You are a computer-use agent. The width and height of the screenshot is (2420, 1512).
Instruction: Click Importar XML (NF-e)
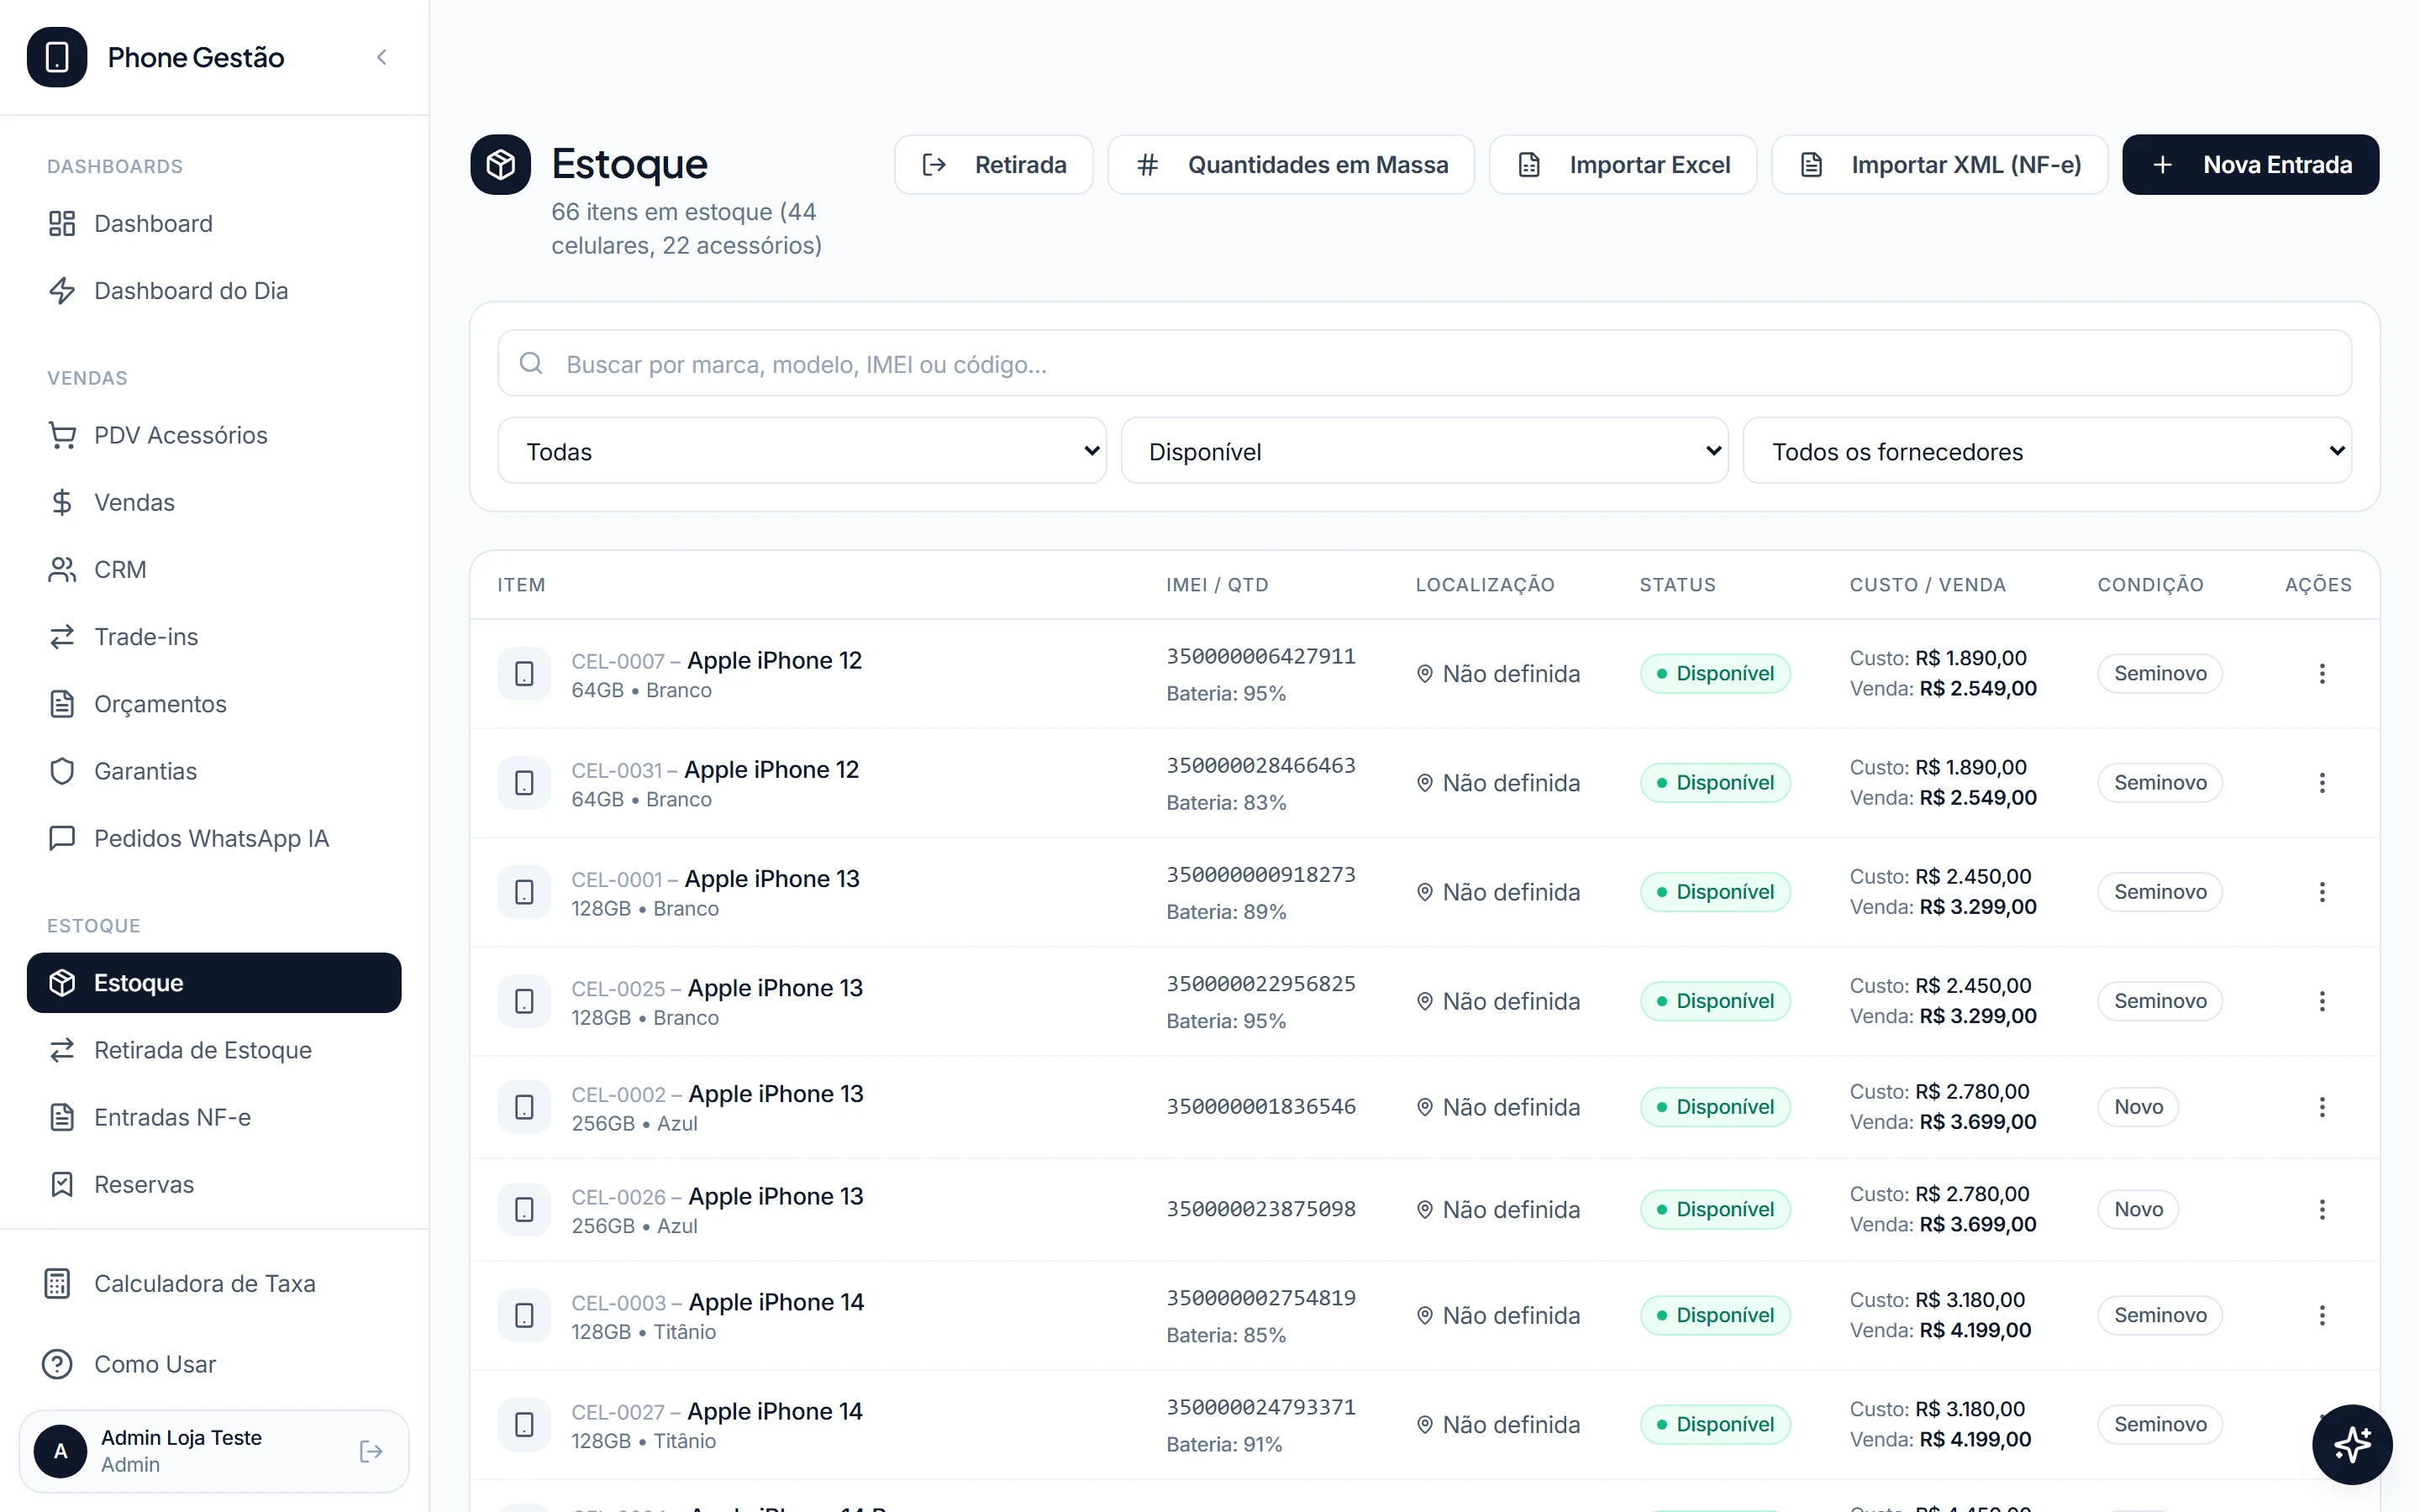point(1939,164)
